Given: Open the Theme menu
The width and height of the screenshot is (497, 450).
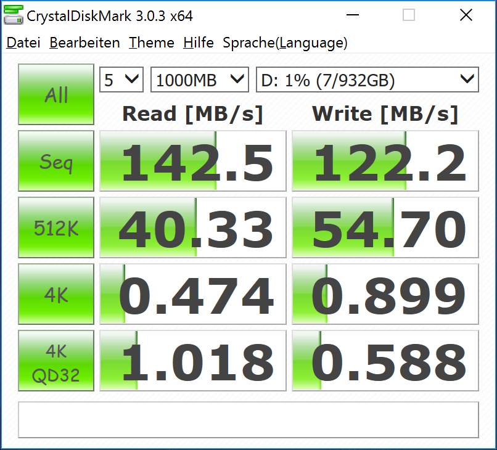Looking at the screenshot, I should click(152, 43).
